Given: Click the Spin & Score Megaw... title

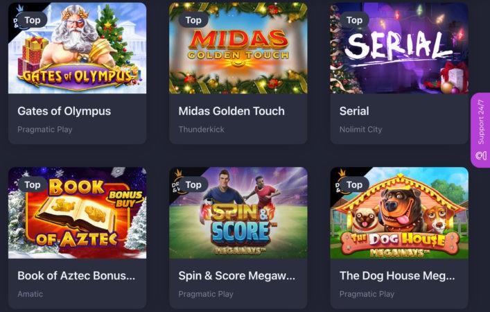Looking at the screenshot, I should (236, 276).
